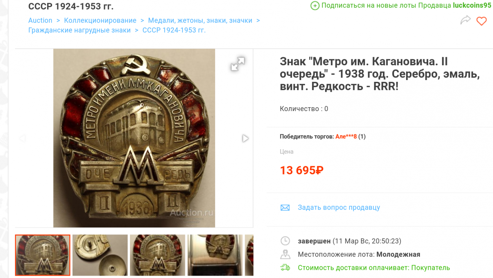Add lot to favorites with heart icon
The height and width of the screenshot is (278, 493).
pos(481,21)
